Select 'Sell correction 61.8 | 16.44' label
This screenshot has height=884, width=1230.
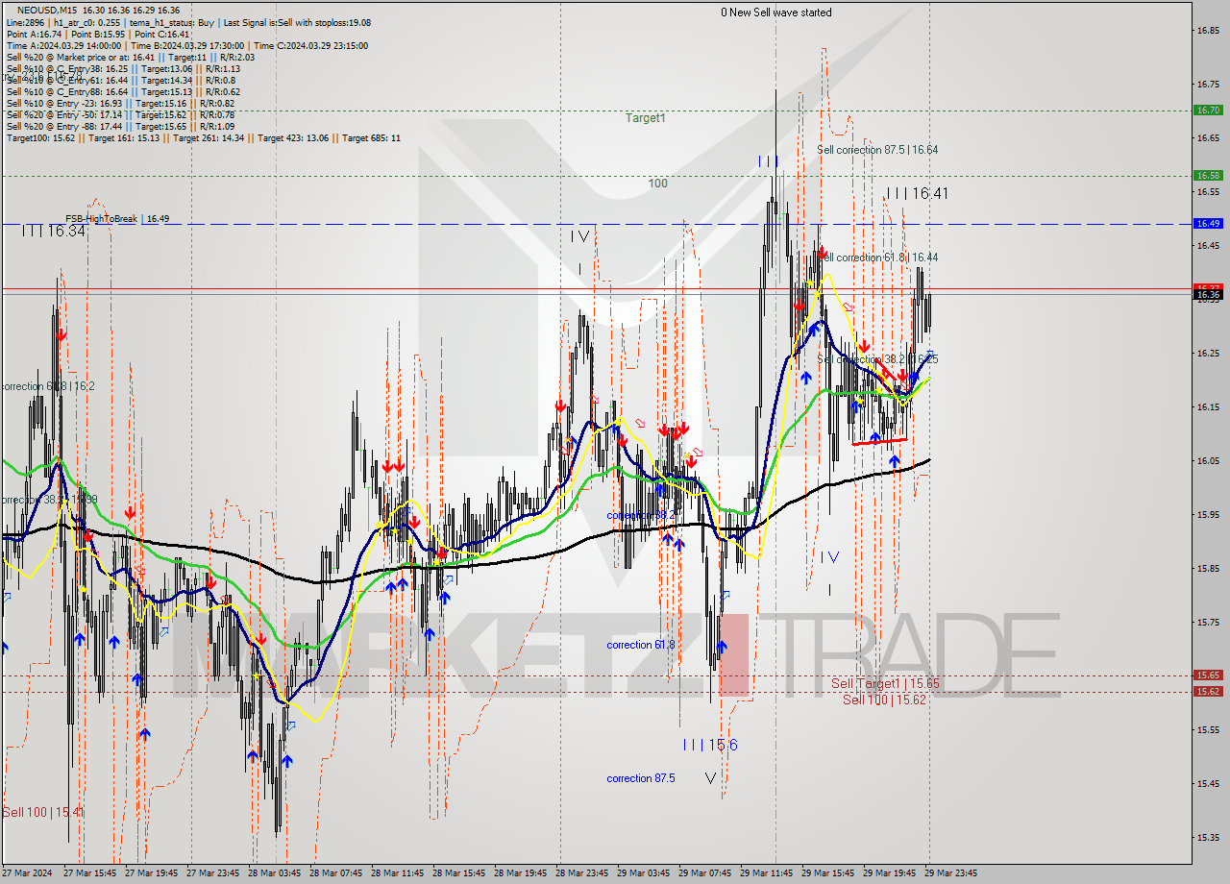pyautogui.click(x=877, y=258)
